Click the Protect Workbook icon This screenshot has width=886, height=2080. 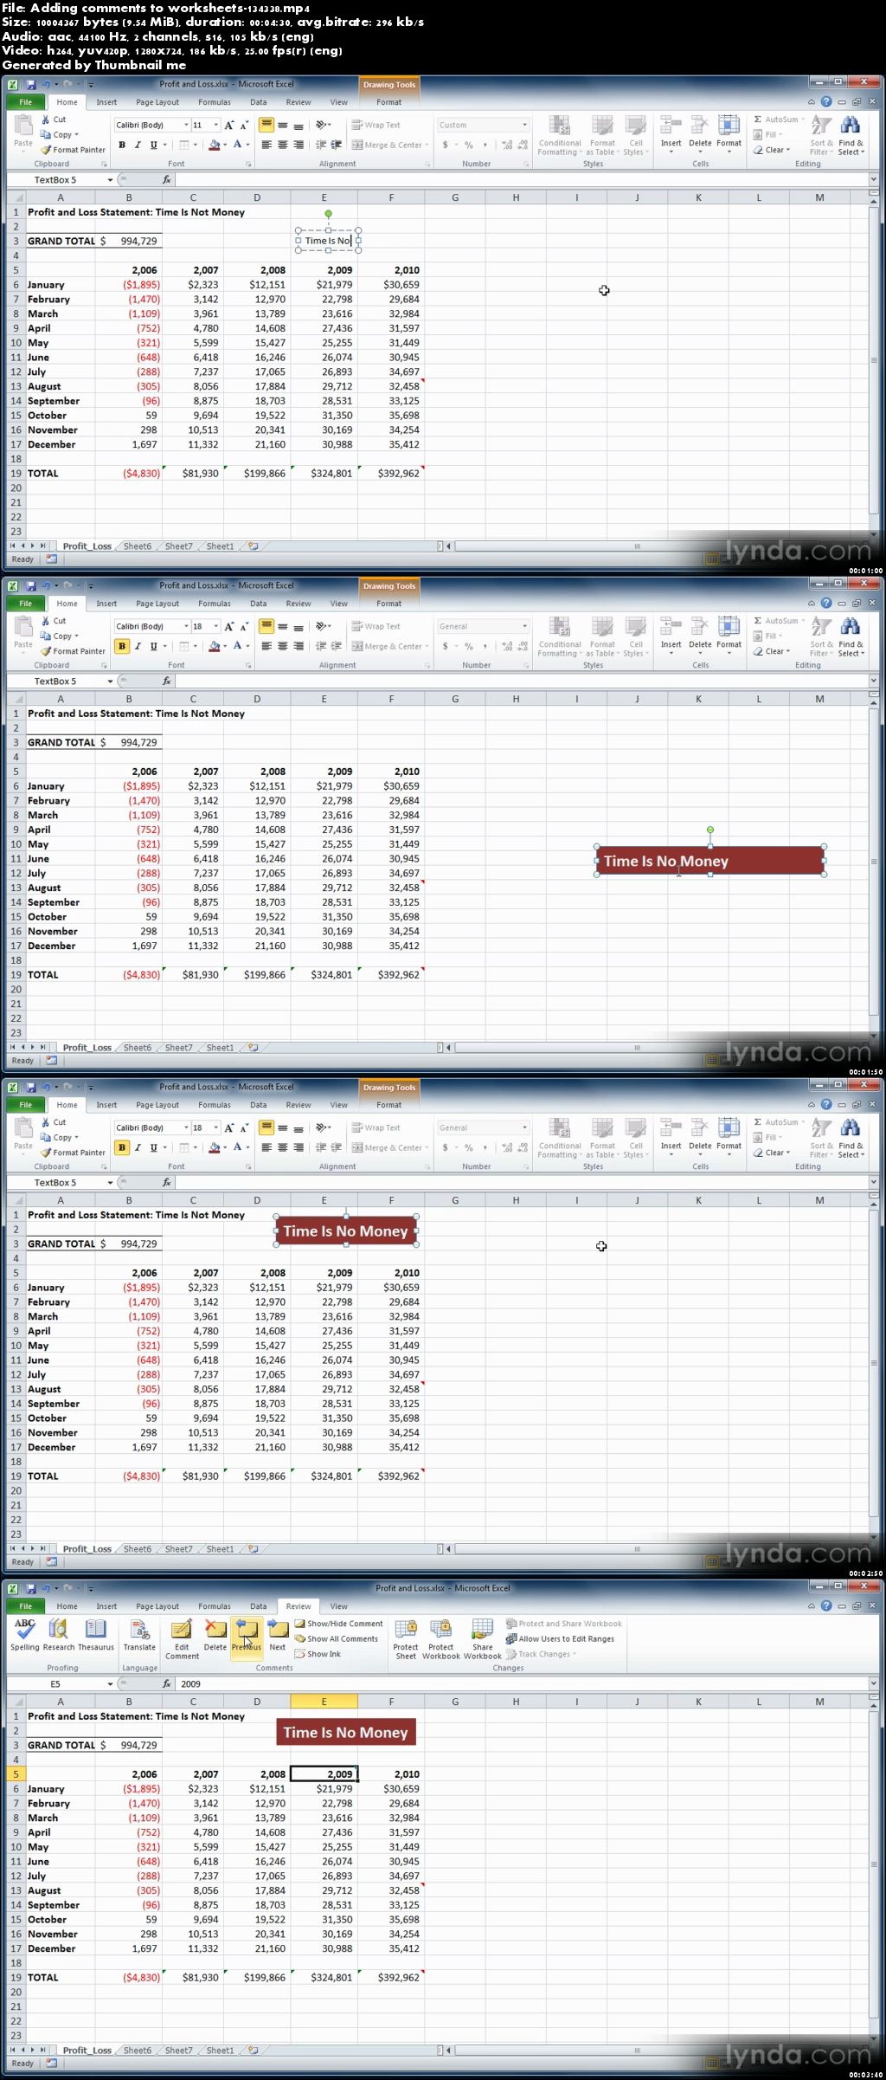click(x=440, y=1639)
